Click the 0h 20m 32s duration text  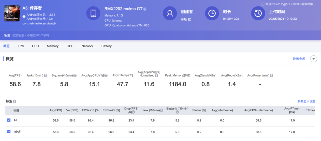point(231,19)
